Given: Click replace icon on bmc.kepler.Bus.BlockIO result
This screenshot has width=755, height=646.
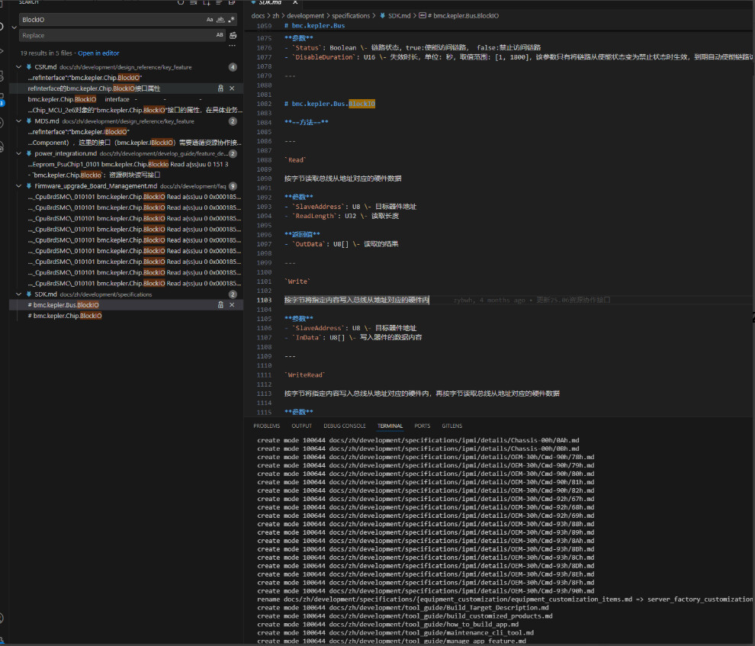Looking at the screenshot, I should tap(221, 305).
